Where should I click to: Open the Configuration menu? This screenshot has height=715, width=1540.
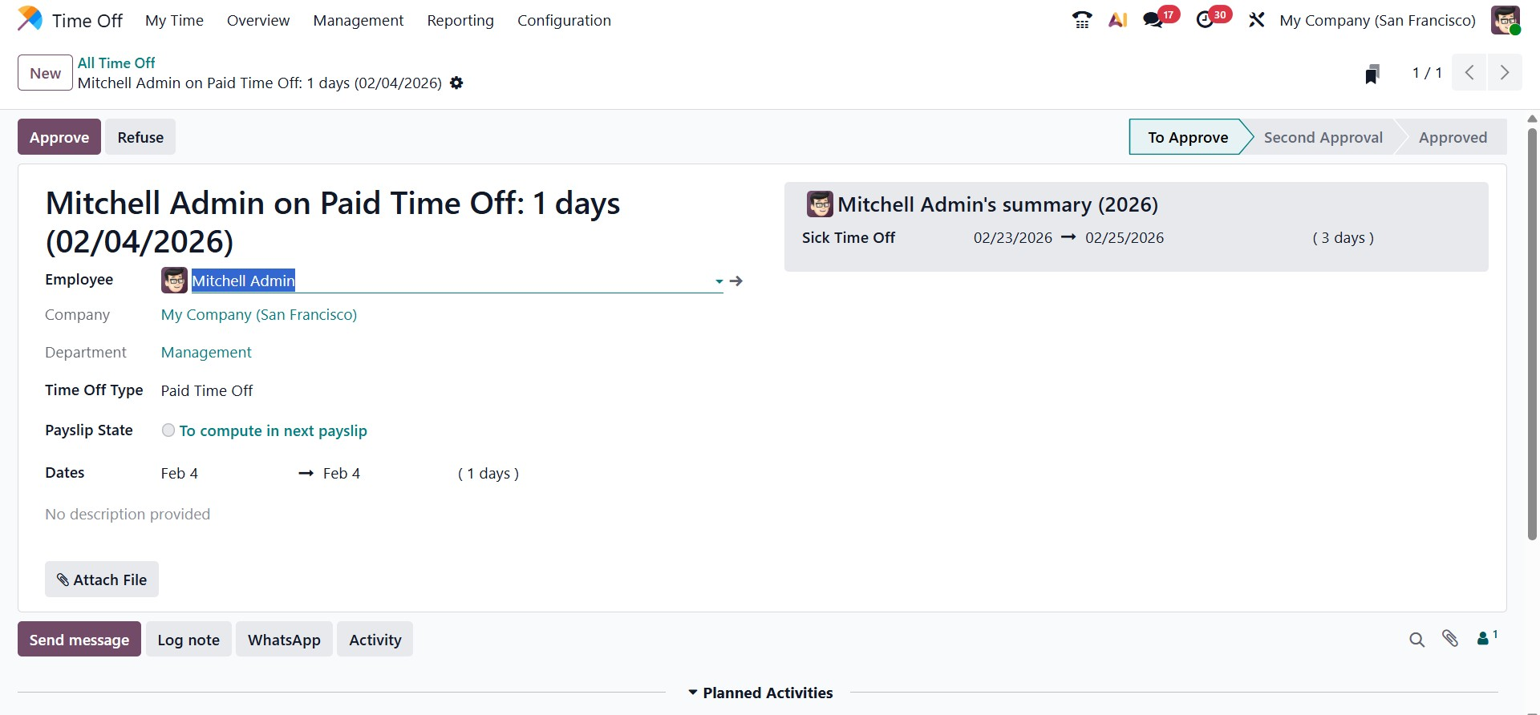pyautogui.click(x=564, y=20)
